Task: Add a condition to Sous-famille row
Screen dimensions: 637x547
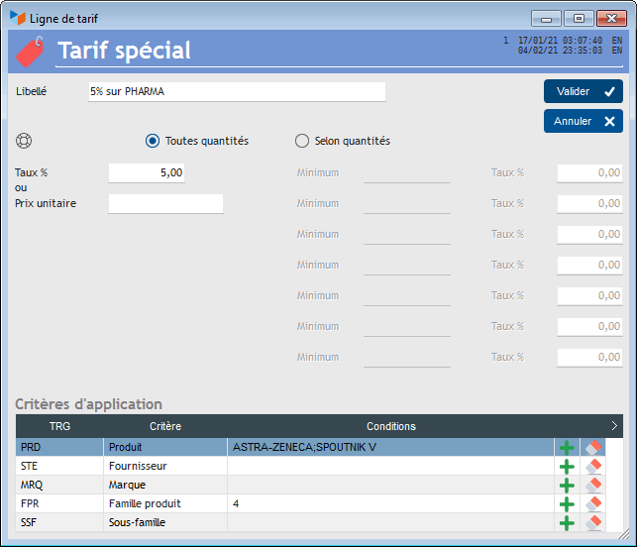Action: [x=567, y=522]
